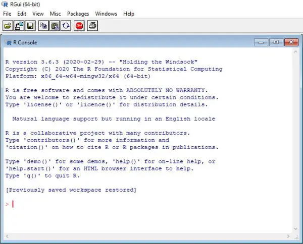Open the Packages menu
The height and width of the screenshot is (244, 303).
tap(78, 14)
